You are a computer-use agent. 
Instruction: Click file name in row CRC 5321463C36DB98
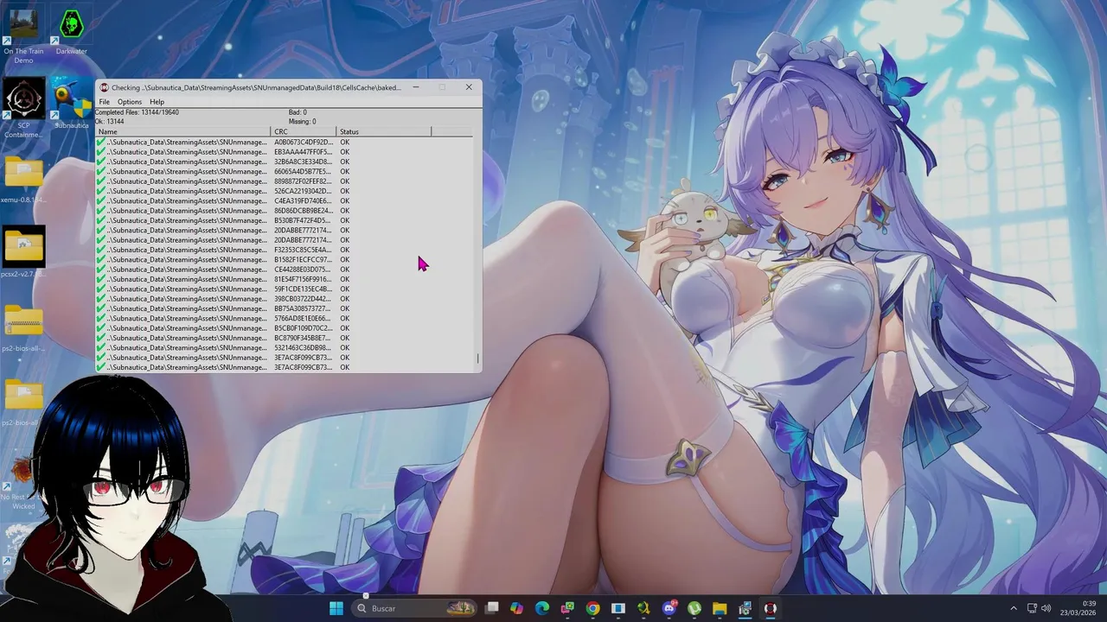[x=187, y=347]
